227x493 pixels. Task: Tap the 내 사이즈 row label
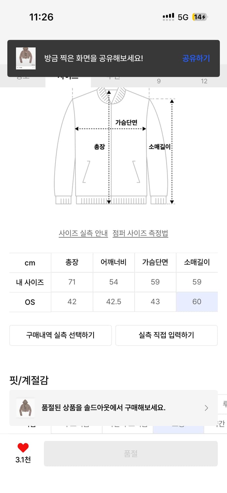click(30, 282)
